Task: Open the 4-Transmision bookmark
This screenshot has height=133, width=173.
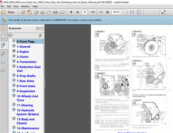Action: [x=27, y=62]
